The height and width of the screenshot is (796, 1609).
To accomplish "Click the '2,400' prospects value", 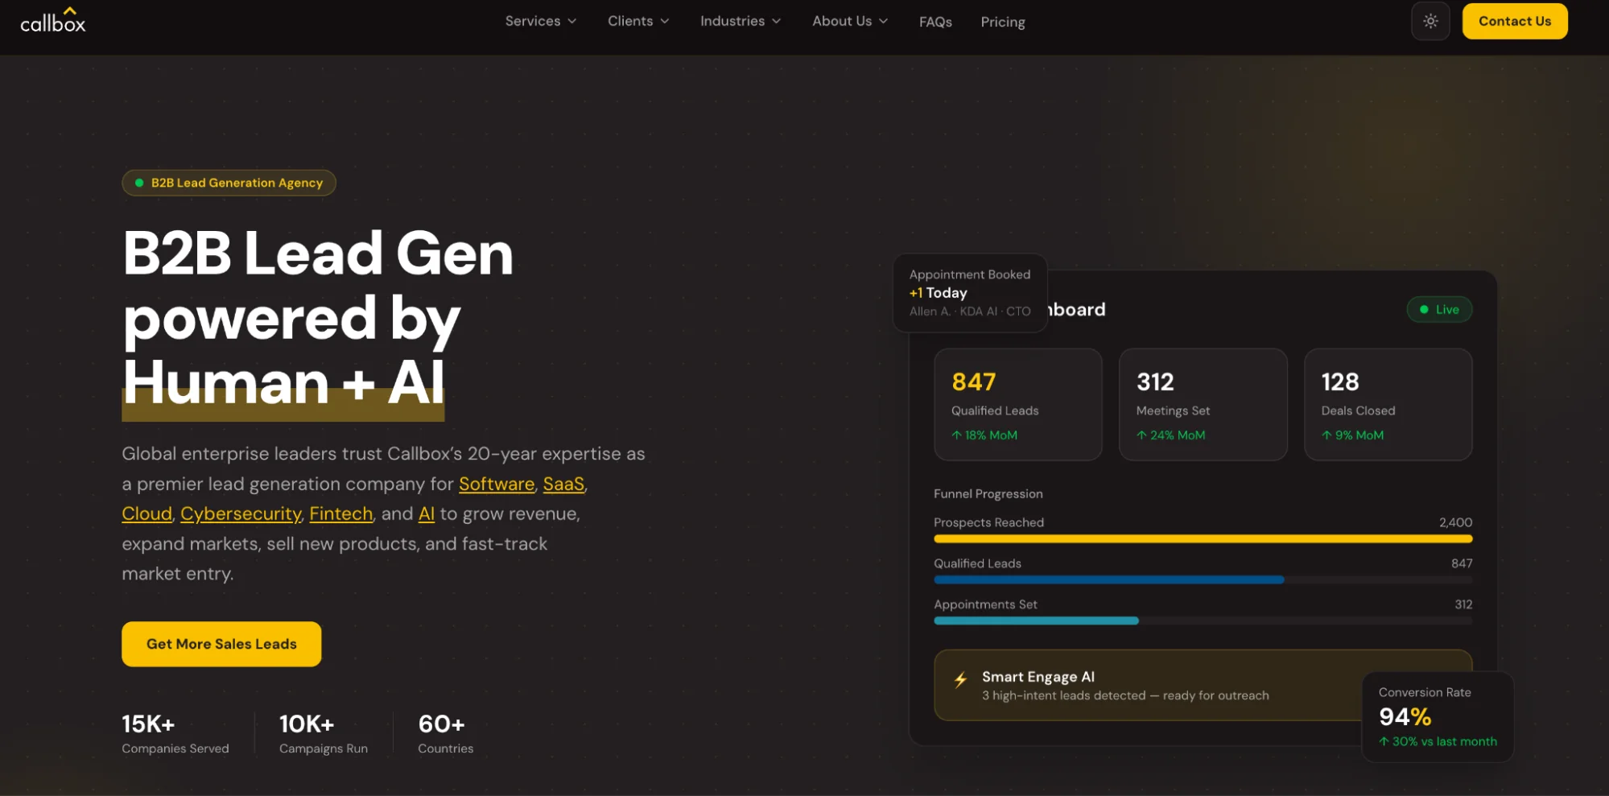I will (1455, 522).
